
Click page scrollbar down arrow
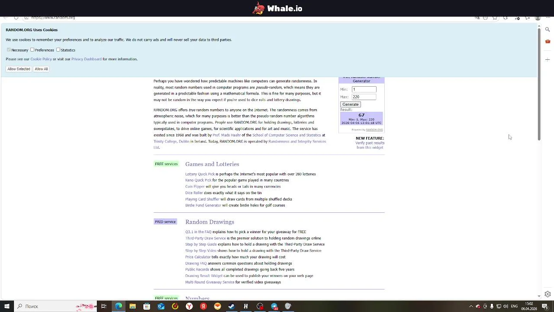(x=539, y=296)
